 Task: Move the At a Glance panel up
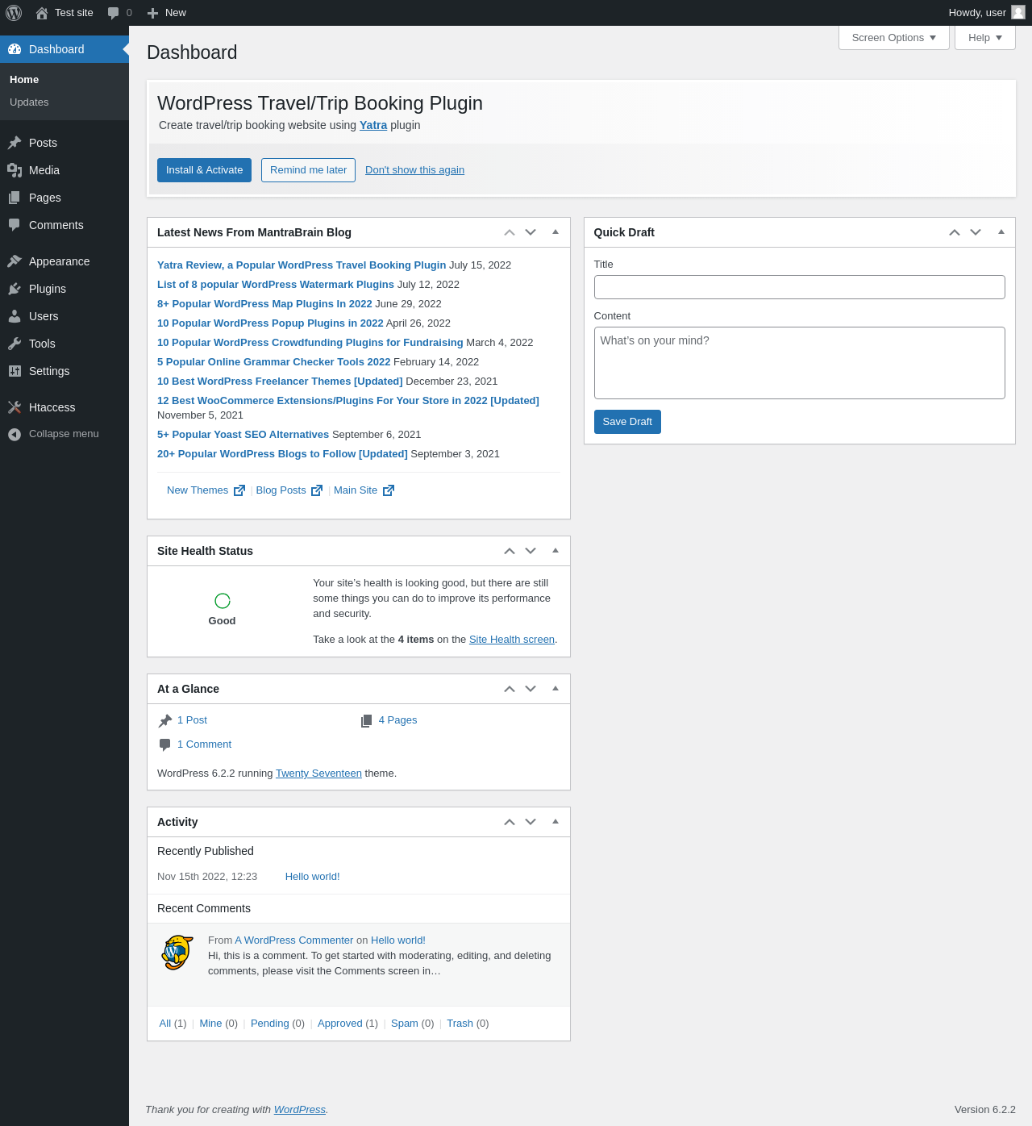[510, 689]
